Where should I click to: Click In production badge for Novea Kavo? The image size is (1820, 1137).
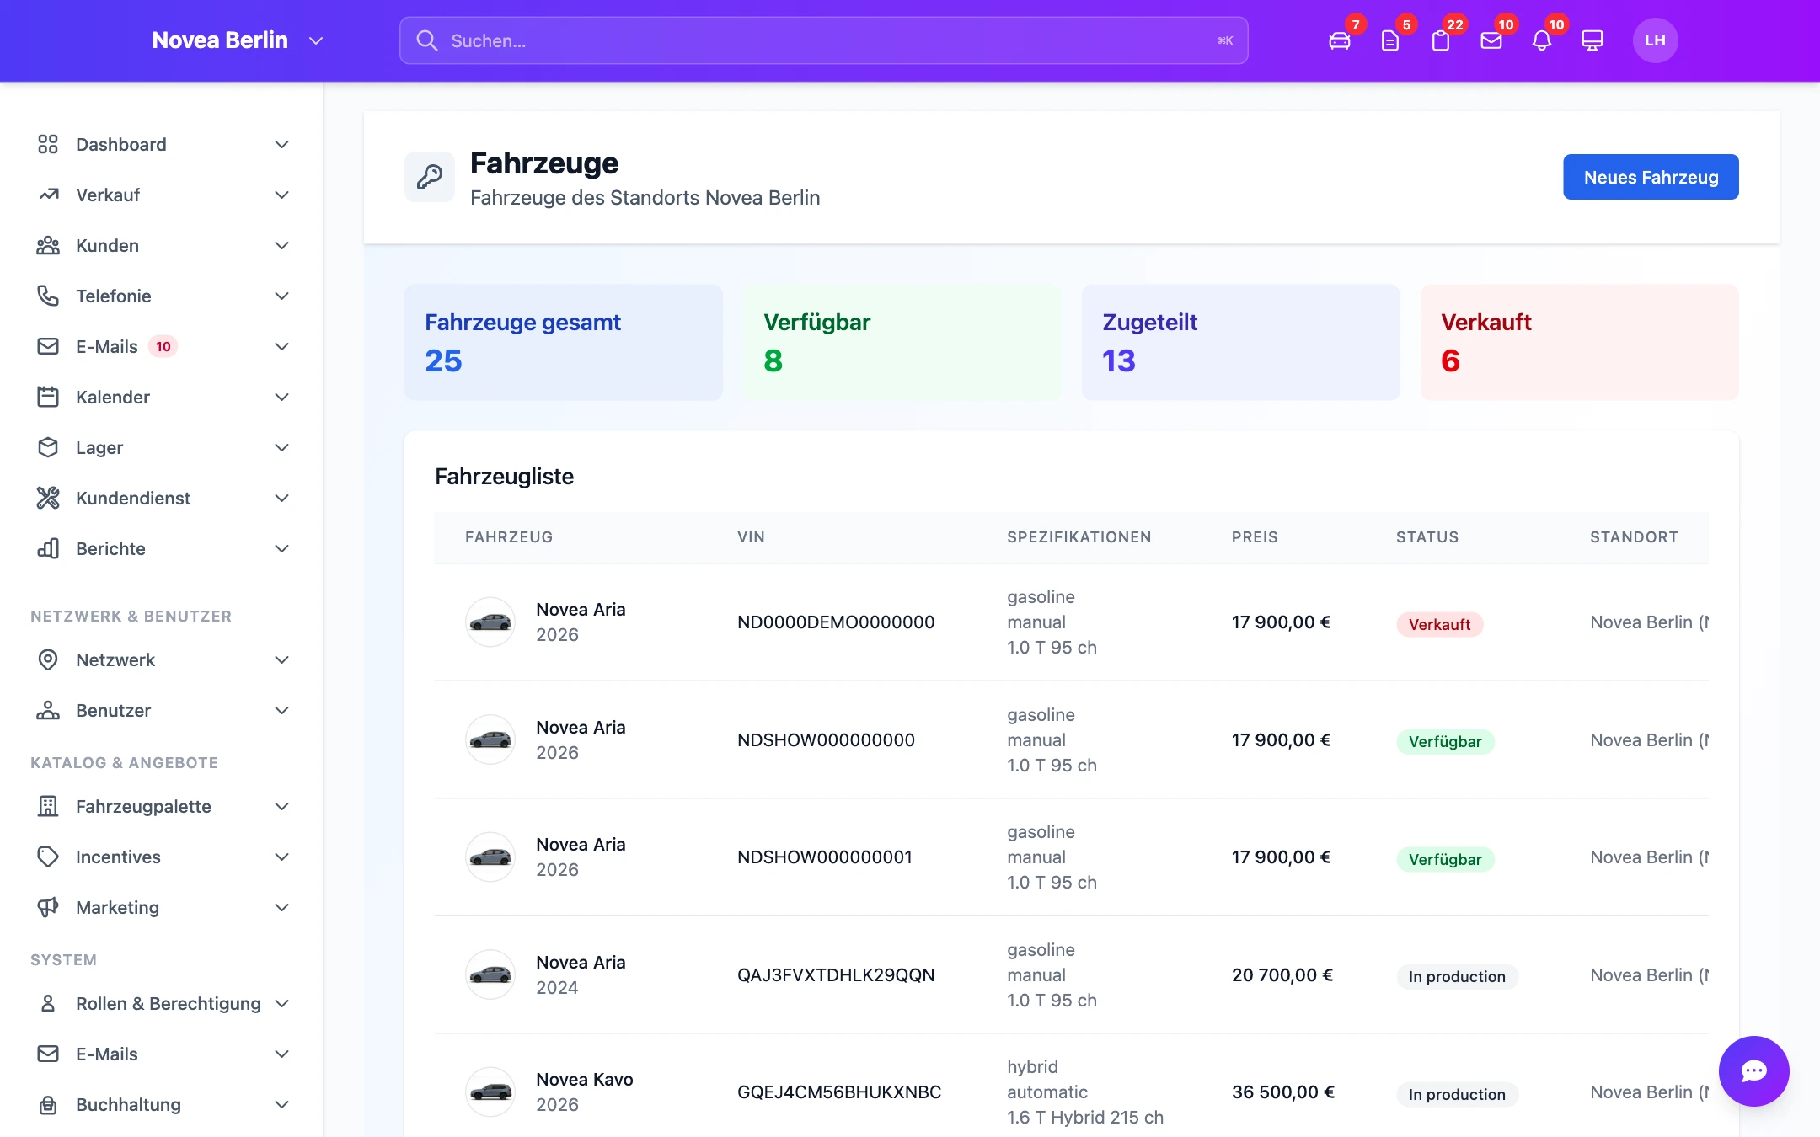pos(1457,1094)
